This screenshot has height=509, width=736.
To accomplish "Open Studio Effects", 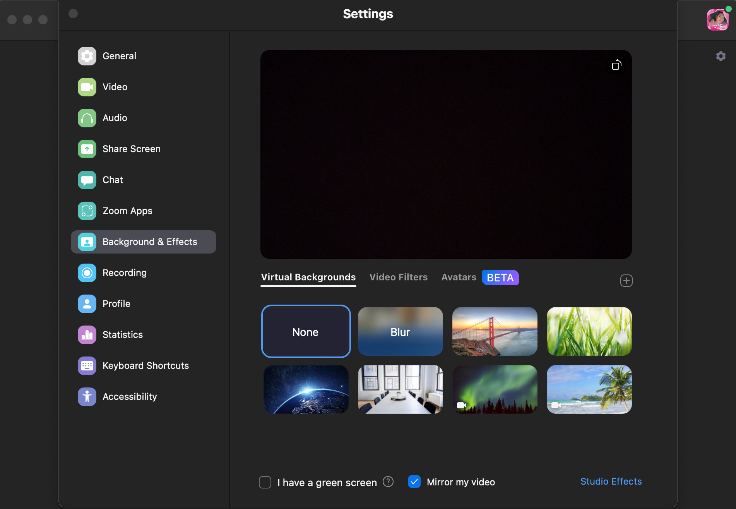I will (x=611, y=482).
